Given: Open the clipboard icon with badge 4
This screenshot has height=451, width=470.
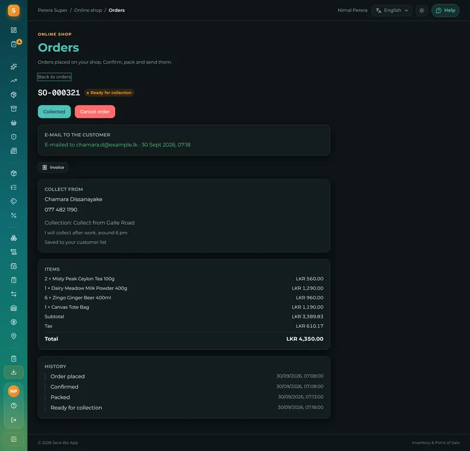Looking at the screenshot, I should pyautogui.click(x=14, y=44).
